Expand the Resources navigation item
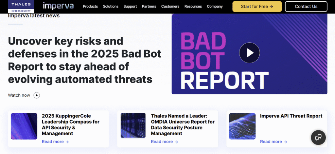The height and width of the screenshot is (154, 335). pyautogui.click(x=193, y=7)
